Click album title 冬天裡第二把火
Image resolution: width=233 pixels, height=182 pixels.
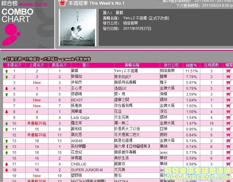tap(127, 135)
